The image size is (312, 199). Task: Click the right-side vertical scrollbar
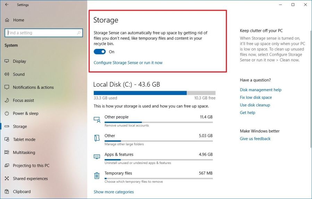point(311,89)
